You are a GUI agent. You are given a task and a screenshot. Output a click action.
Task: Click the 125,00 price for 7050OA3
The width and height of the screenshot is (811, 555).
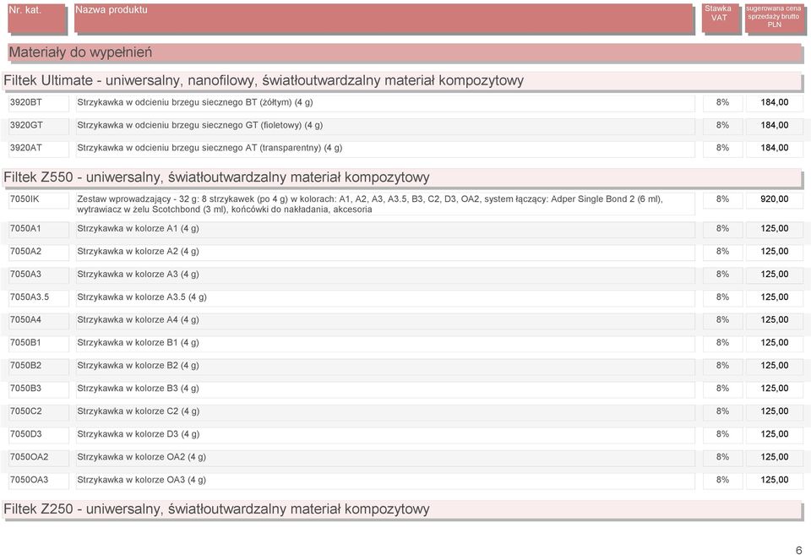click(x=775, y=480)
